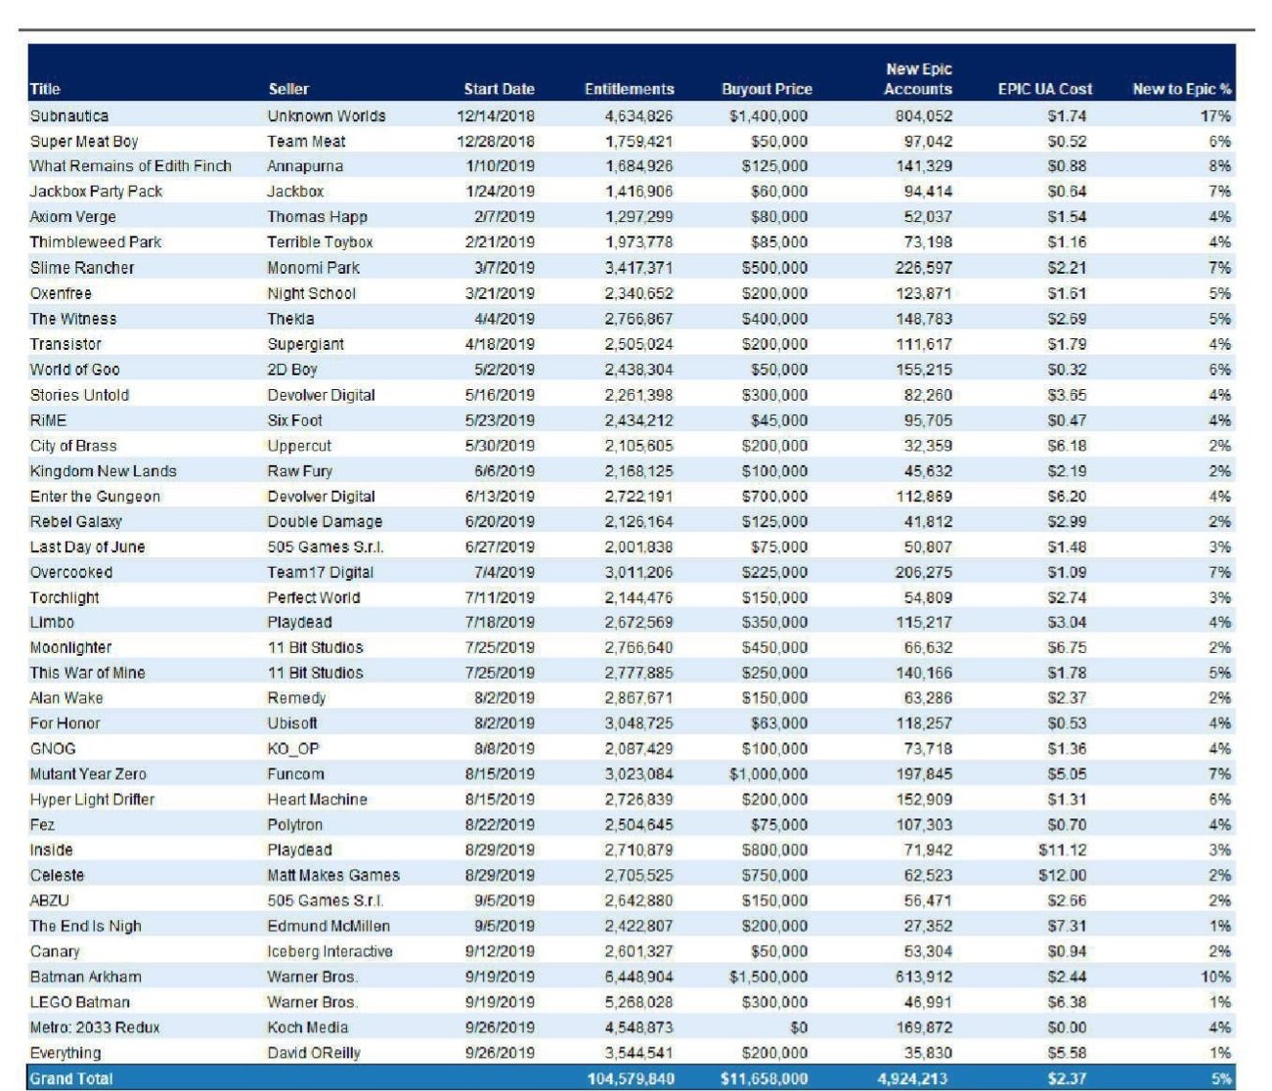Image resolution: width=1272 pixels, height=1091 pixels.
Task: Click the Uppercut seller cell
Action: click(x=299, y=446)
